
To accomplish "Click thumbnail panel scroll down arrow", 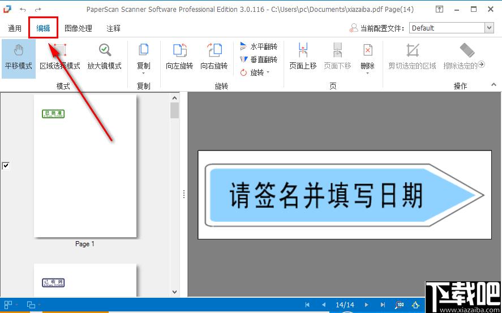I will [x=174, y=291].
